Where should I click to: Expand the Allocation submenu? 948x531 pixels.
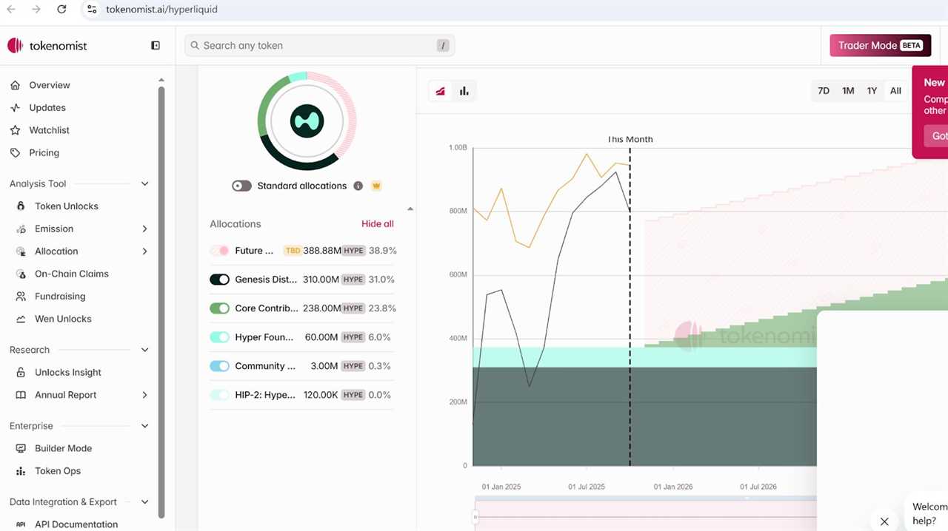pos(144,251)
